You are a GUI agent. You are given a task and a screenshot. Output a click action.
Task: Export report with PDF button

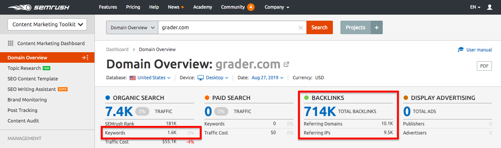(484, 66)
